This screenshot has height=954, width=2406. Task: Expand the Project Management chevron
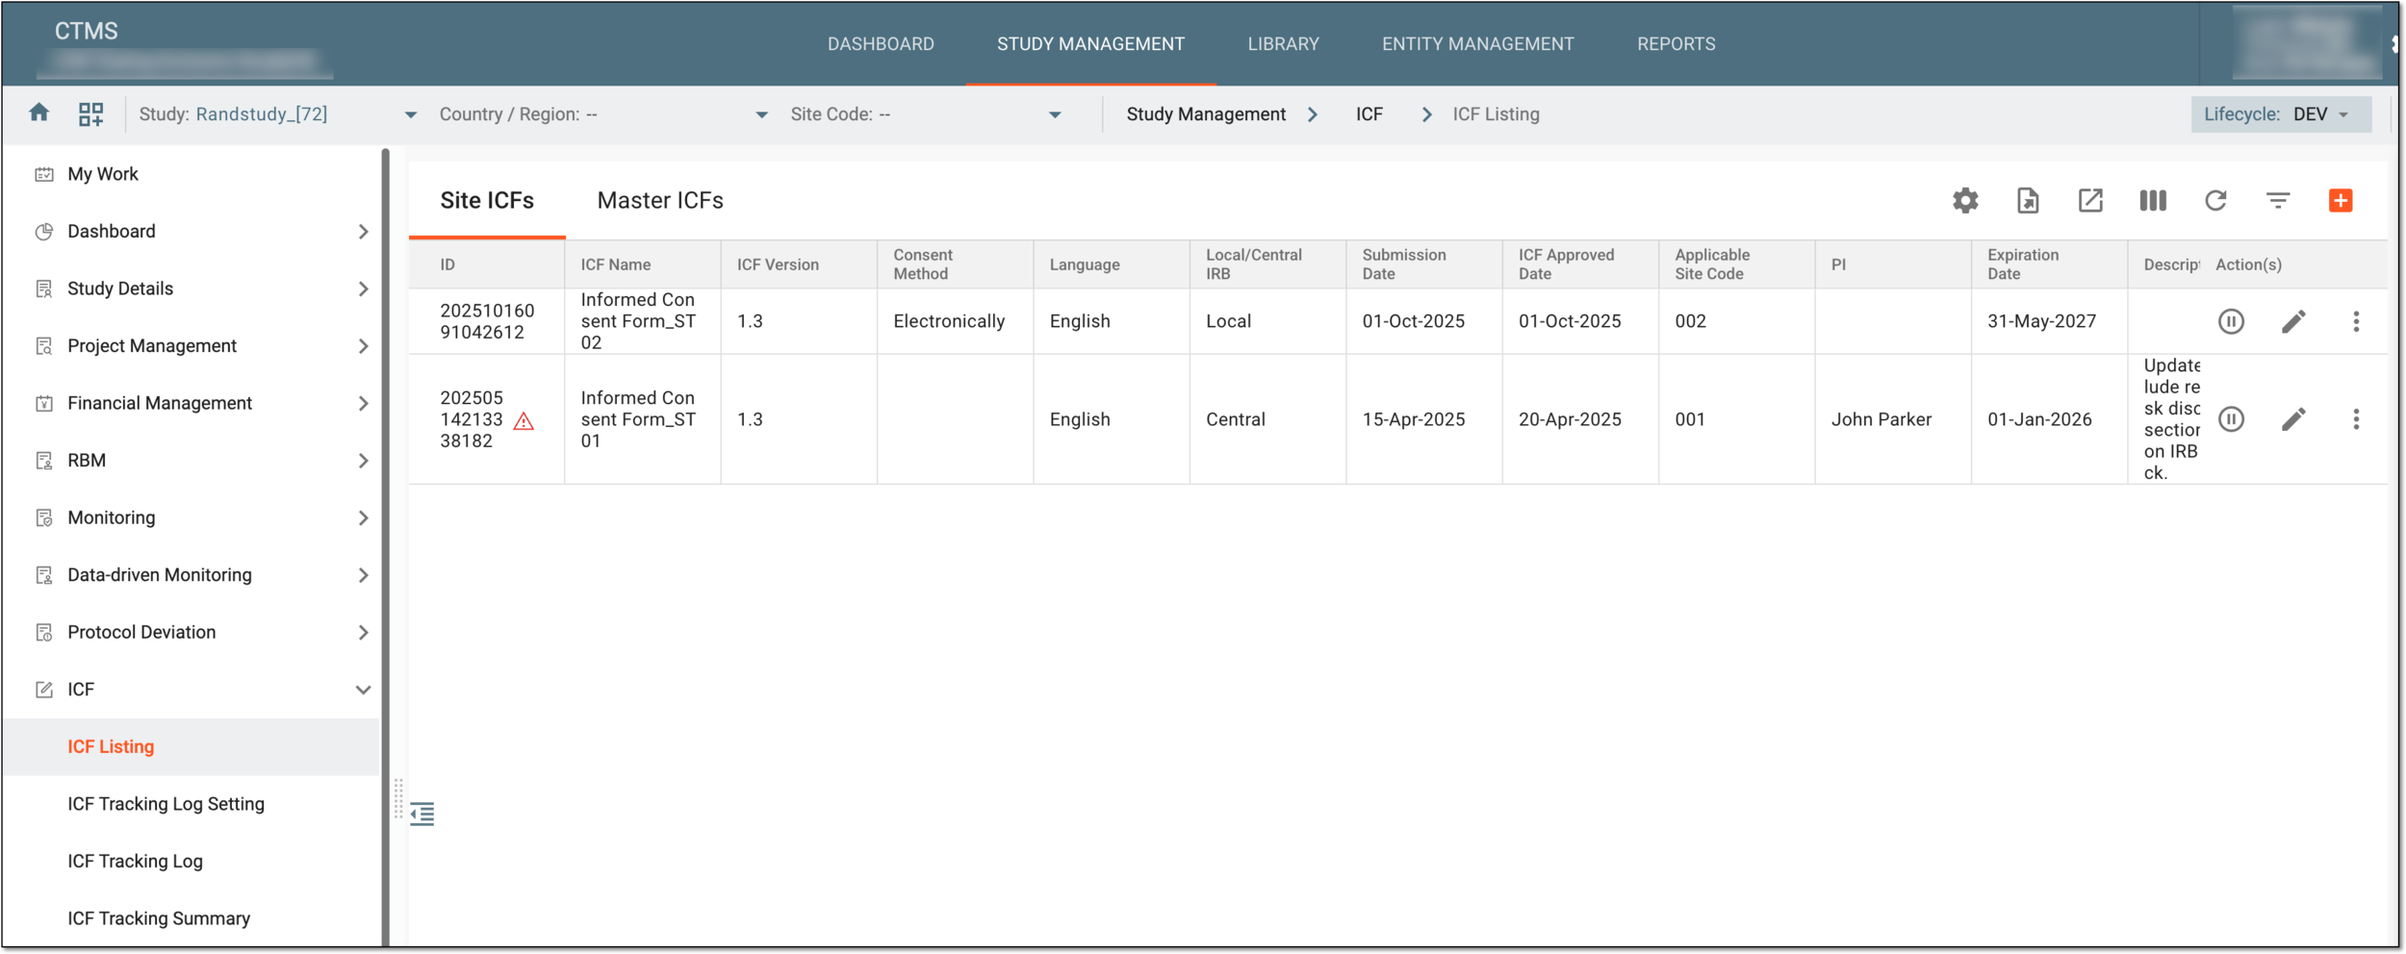pos(363,346)
